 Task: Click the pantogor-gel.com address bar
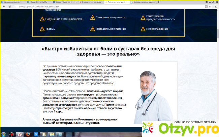[51, 6]
